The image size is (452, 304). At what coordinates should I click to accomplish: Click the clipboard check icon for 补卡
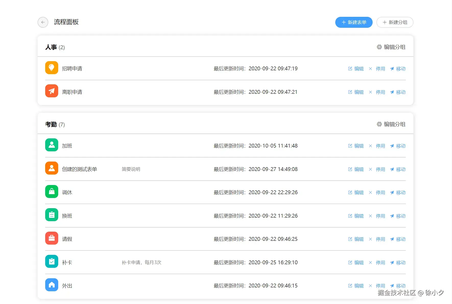click(52, 261)
